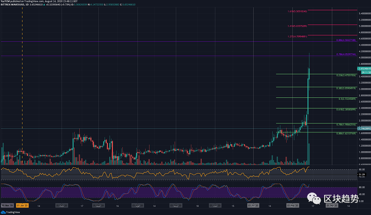Click the green 0.382 (3.05904919) retracement label
This screenshot has width=371, height=215.
click(x=346, y=88)
